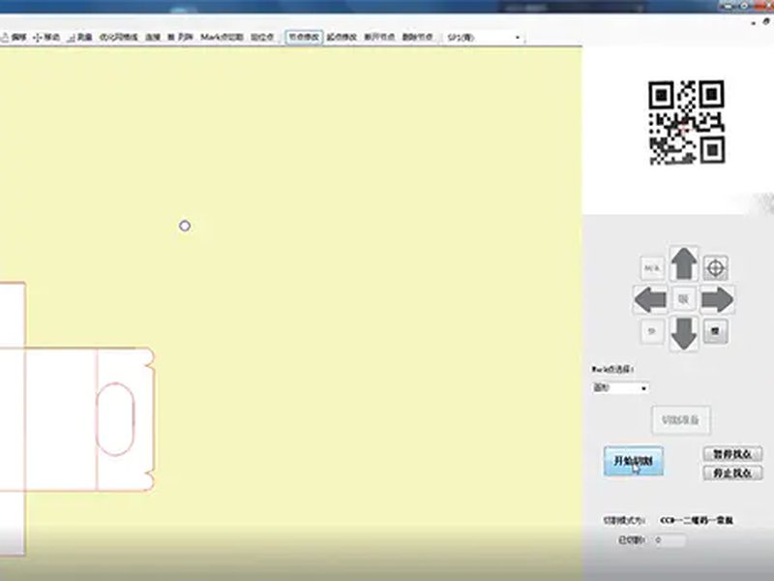Click the CCD cutting mode text
The width and height of the screenshot is (774, 581).
pos(696,520)
